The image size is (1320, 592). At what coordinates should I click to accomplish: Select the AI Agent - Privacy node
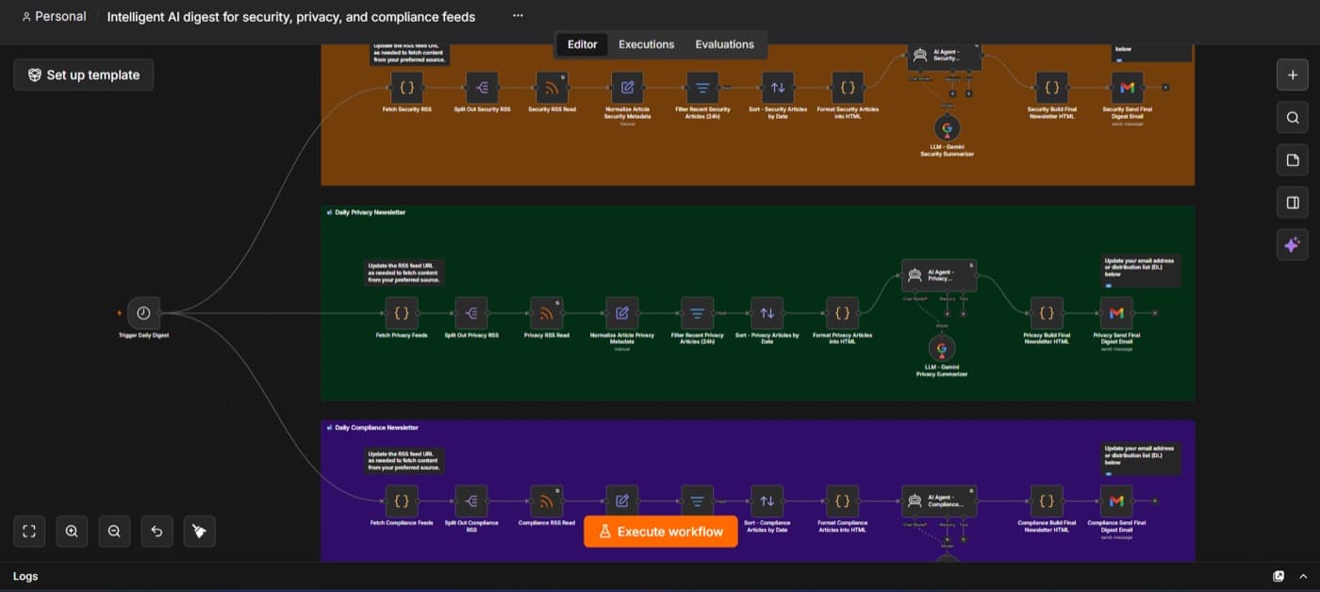click(939, 275)
